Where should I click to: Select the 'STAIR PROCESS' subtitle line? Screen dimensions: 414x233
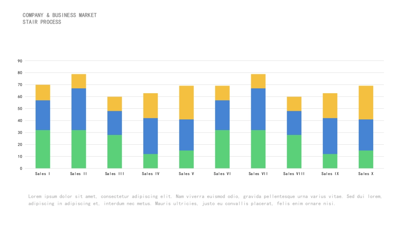(x=42, y=22)
